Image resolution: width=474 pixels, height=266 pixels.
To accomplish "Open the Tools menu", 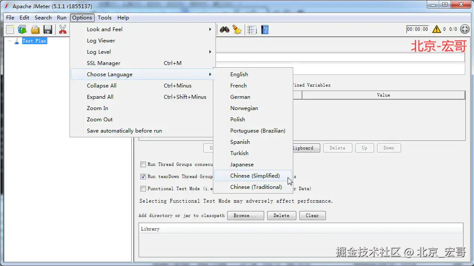I will tap(105, 17).
